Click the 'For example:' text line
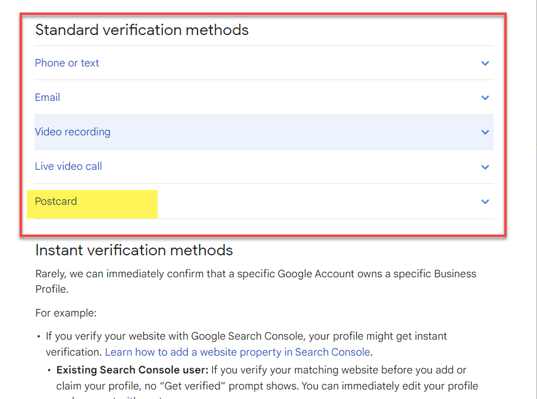The height and width of the screenshot is (399, 537). click(65, 313)
